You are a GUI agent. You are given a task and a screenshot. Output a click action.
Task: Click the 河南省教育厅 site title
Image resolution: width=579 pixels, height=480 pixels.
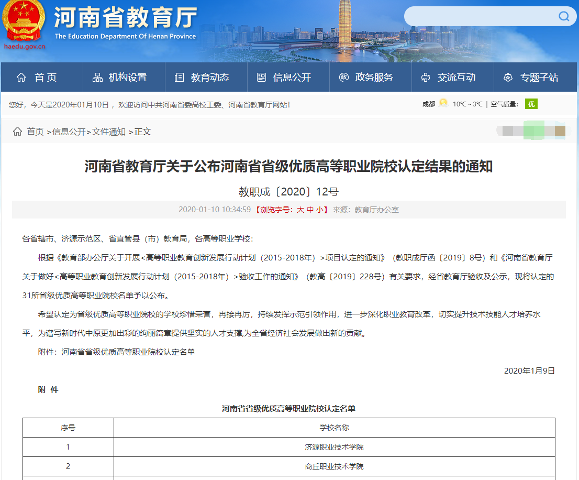(x=126, y=17)
